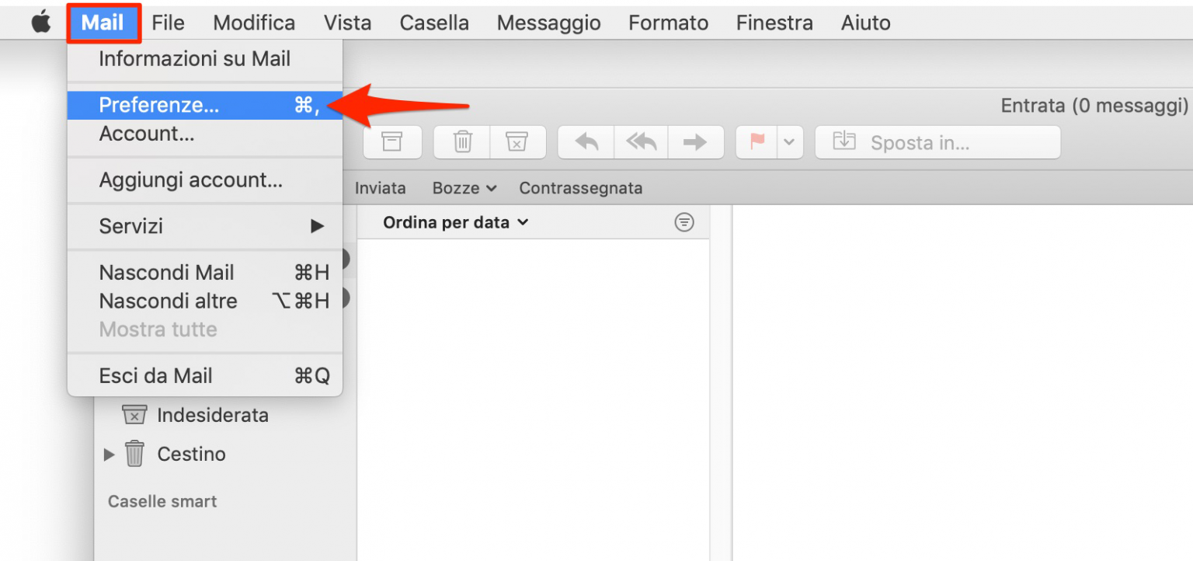This screenshot has height=561, width=1193.
Task: Open the Bozze favorites dropdown
Action: (464, 188)
